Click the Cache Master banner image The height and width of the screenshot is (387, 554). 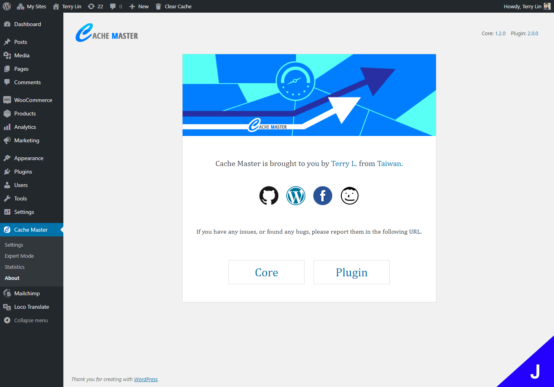(x=309, y=95)
